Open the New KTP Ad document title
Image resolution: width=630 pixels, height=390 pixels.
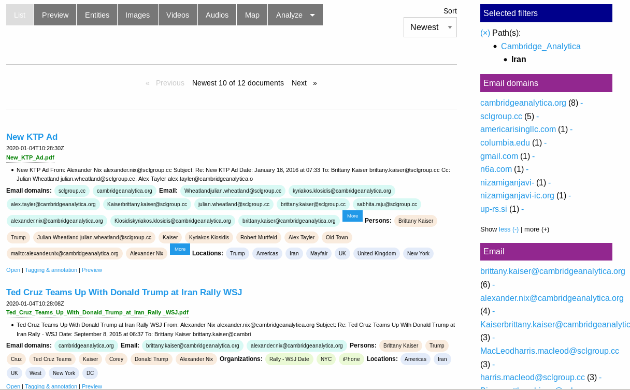tap(32, 137)
